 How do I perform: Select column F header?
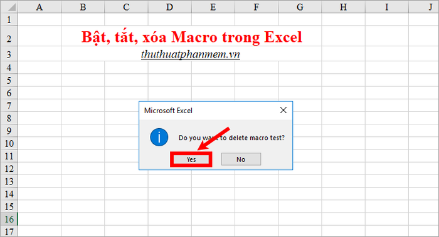(257, 7)
